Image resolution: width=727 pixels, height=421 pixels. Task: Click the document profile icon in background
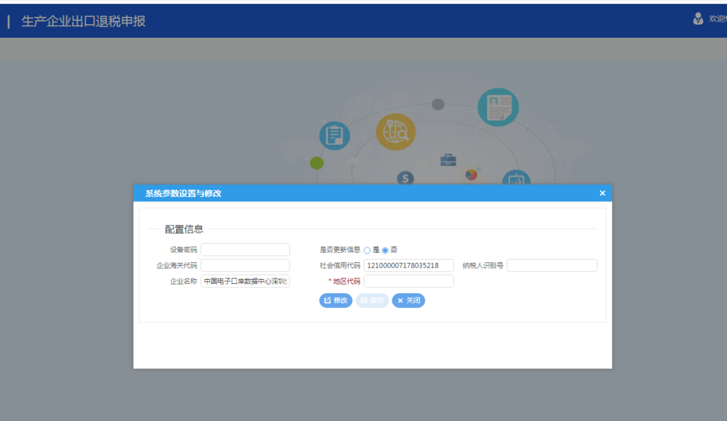[x=498, y=108]
